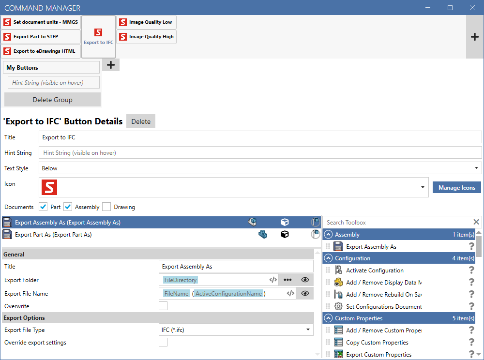Delete the 'Export to IFC' button
Screen dimensions: 484x360
[x=141, y=121]
